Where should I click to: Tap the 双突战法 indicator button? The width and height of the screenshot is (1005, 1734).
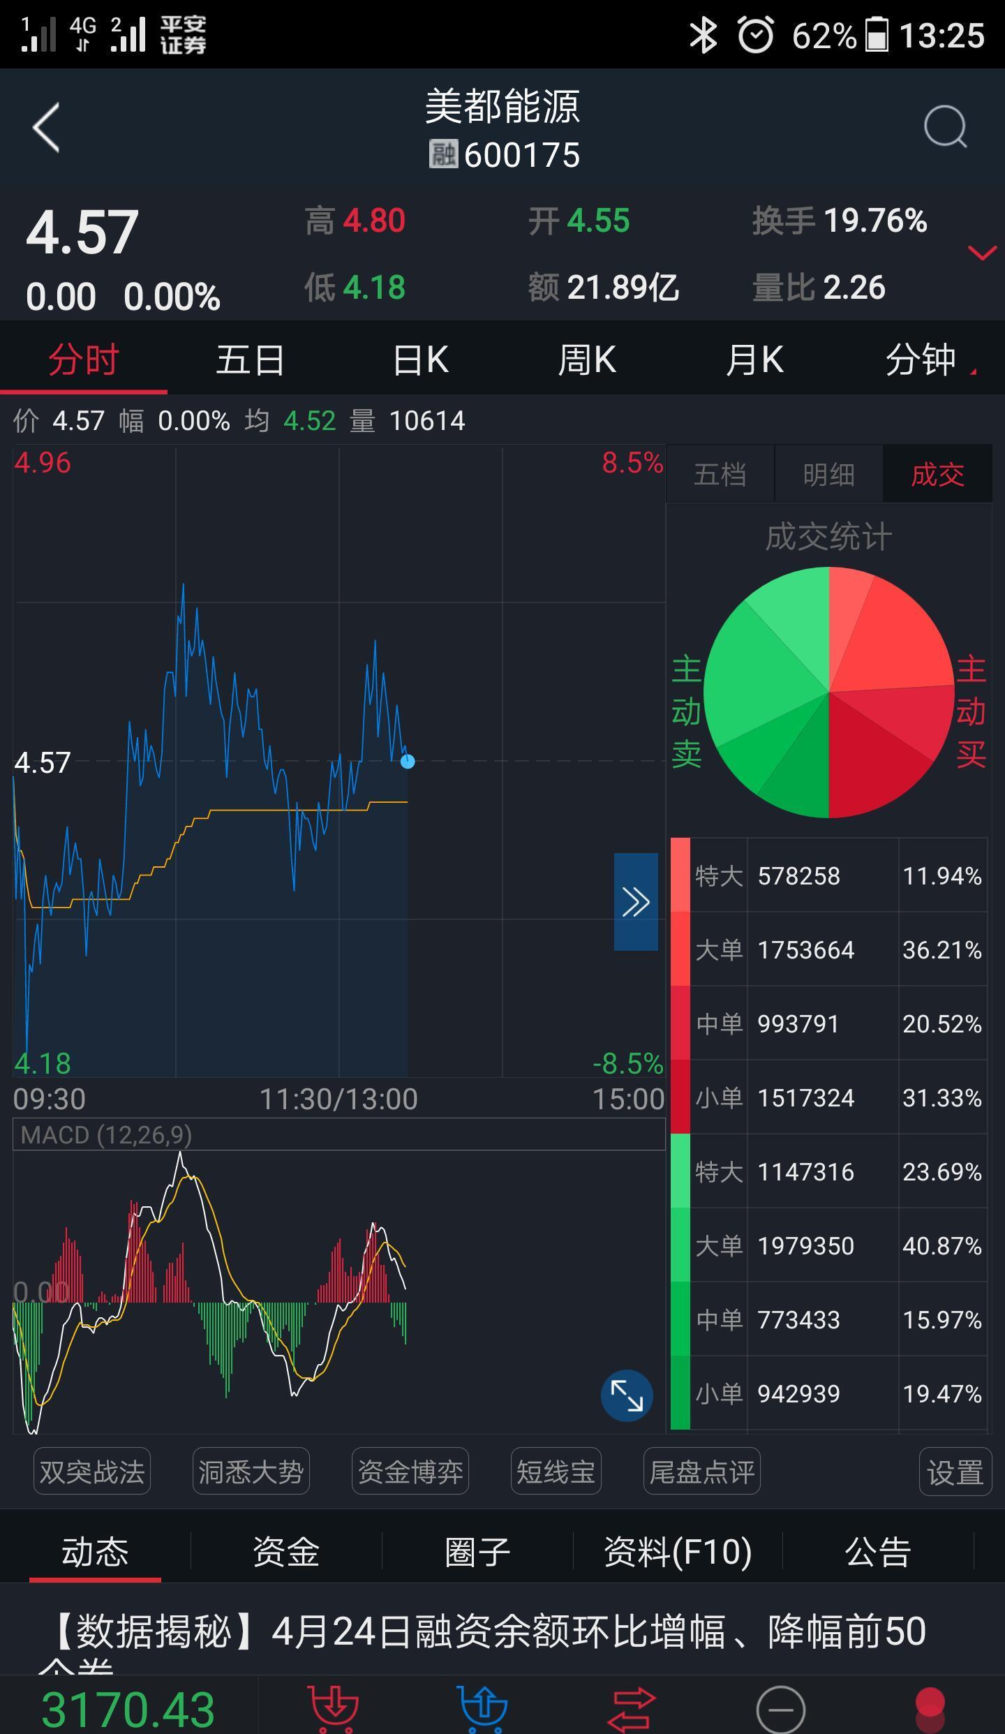point(92,1472)
